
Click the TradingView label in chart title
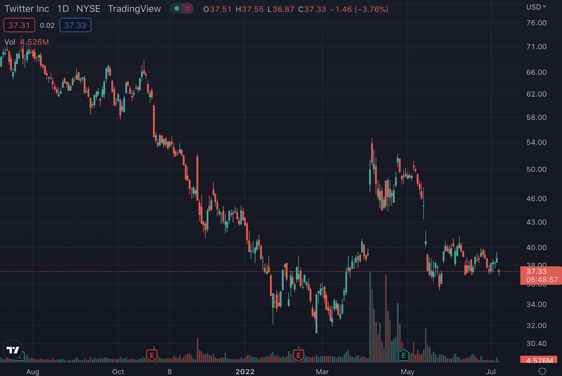[134, 9]
